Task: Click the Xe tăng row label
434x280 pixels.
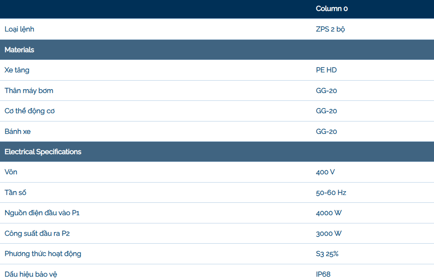Action: 17,70
